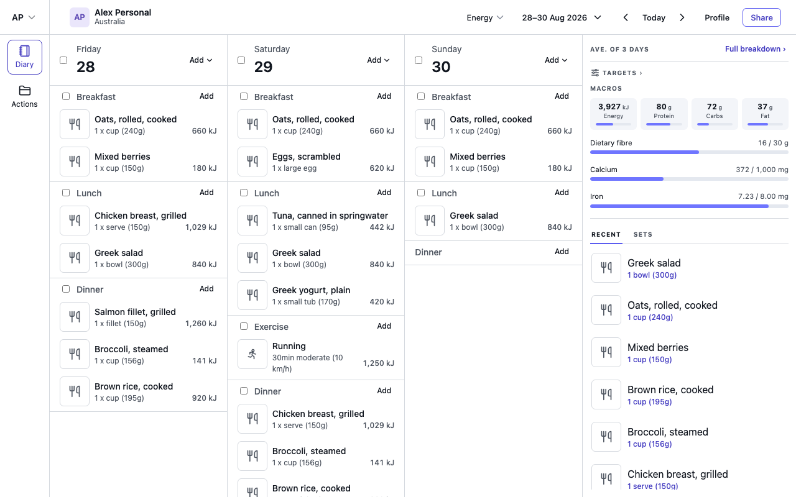Click the Greek salad icon in Recent list
Image resolution: width=796 pixels, height=497 pixels.
click(x=606, y=268)
